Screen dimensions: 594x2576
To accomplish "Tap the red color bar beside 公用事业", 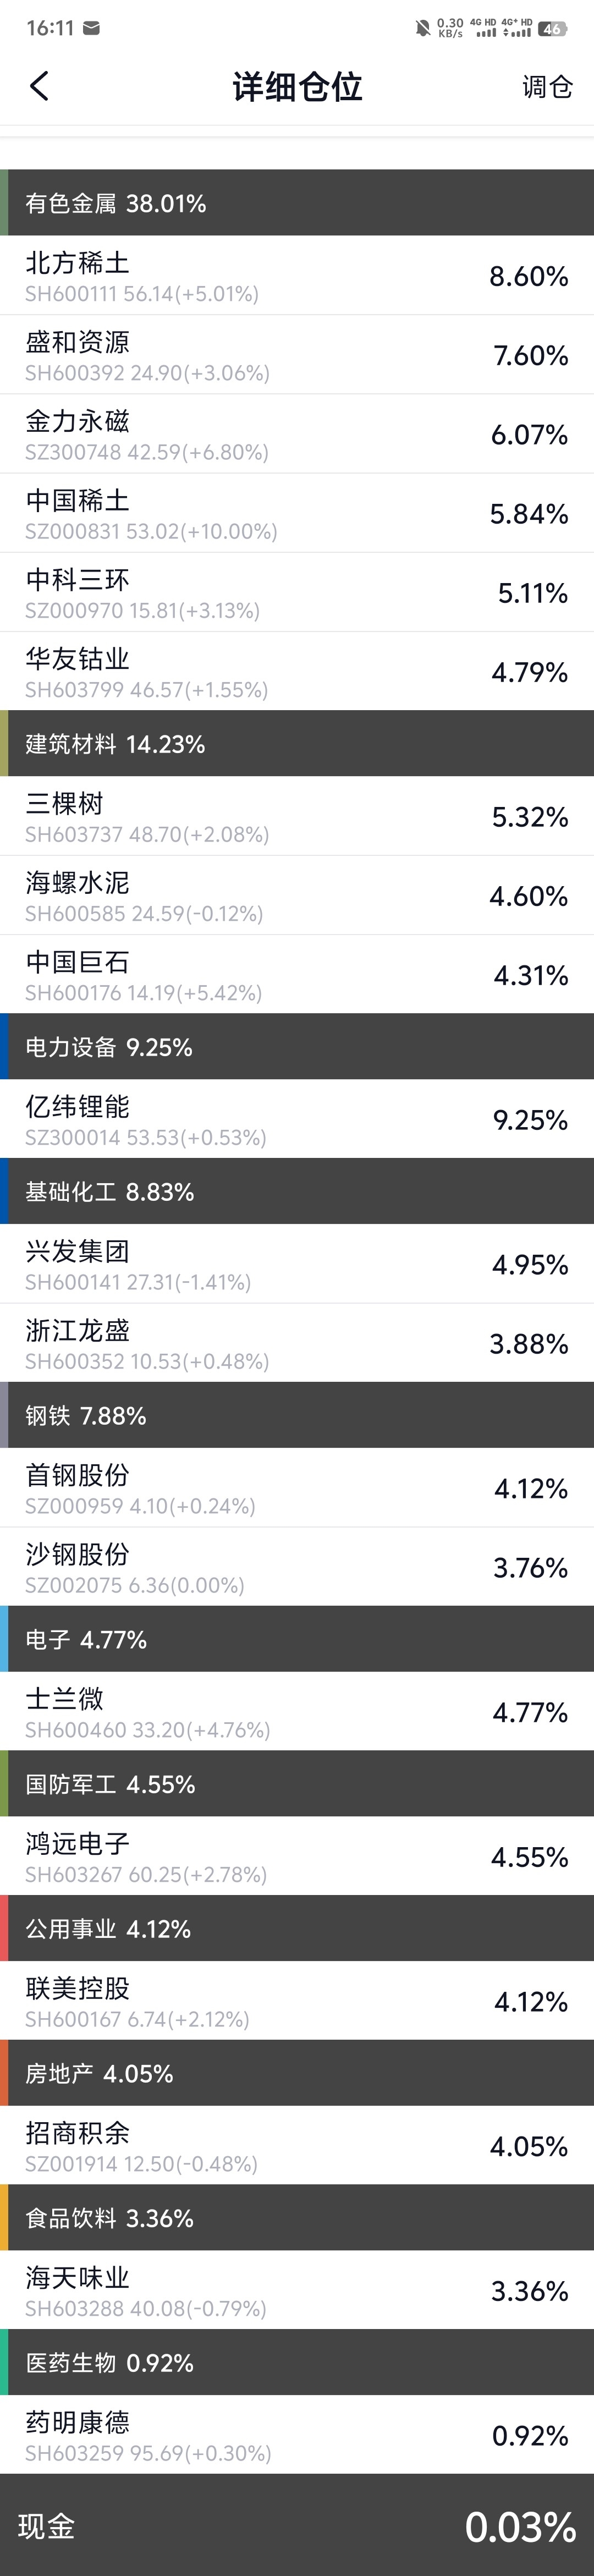I will [x=4, y=1928].
